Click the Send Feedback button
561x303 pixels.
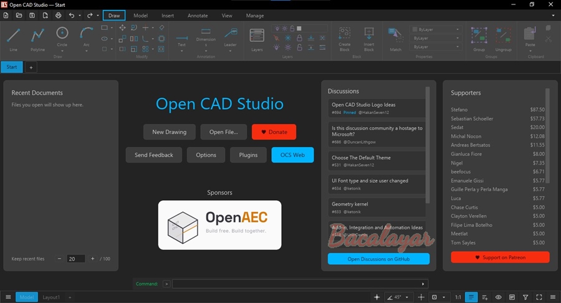(x=154, y=155)
